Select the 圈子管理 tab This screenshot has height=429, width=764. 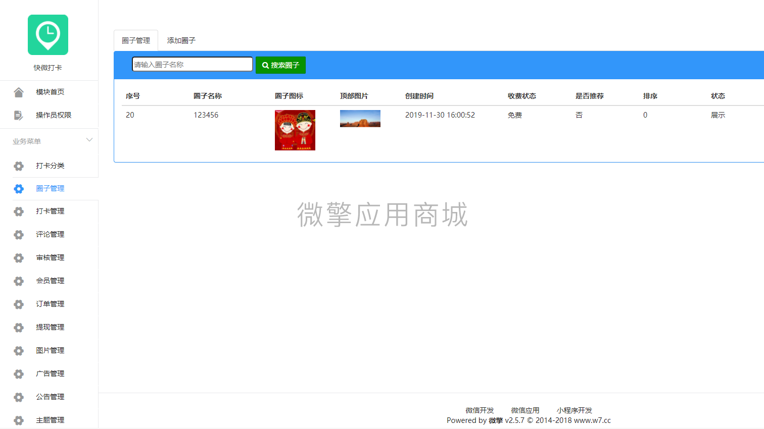[x=135, y=40]
